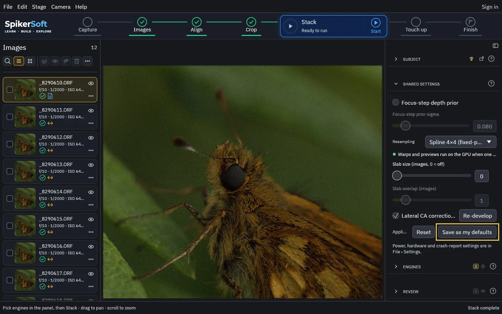Click Save as my defaults

[467, 232]
